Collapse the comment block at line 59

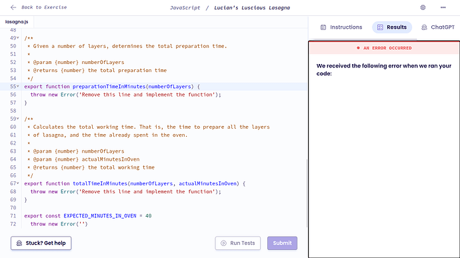(18, 118)
